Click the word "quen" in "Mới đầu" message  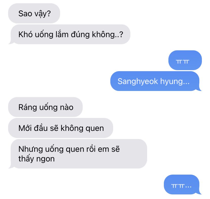(x=95, y=129)
